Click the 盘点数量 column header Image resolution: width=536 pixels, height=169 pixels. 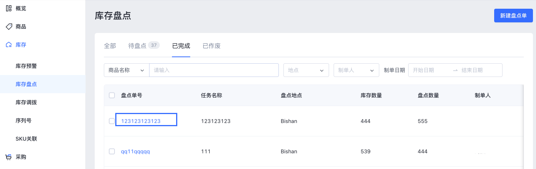pos(428,95)
